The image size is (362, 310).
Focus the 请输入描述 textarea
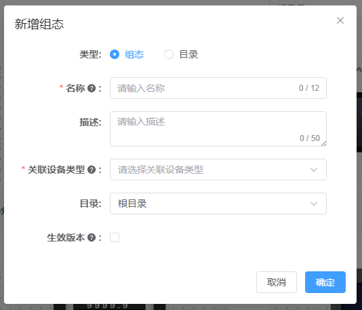[218, 129]
